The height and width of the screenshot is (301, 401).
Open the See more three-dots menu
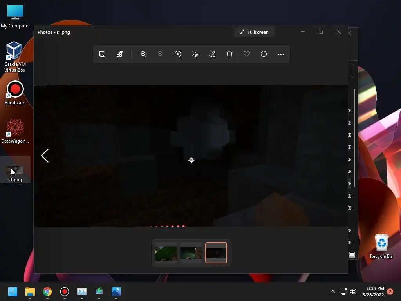pos(281,54)
